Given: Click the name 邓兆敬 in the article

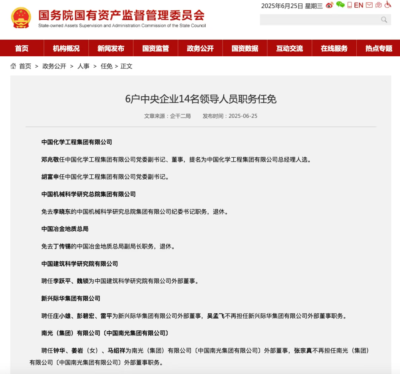Looking at the screenshot, I should (50, 160).
